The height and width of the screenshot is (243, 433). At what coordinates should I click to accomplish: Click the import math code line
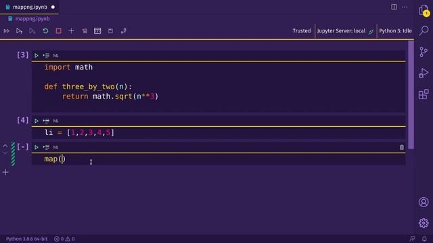click(68, 67)
